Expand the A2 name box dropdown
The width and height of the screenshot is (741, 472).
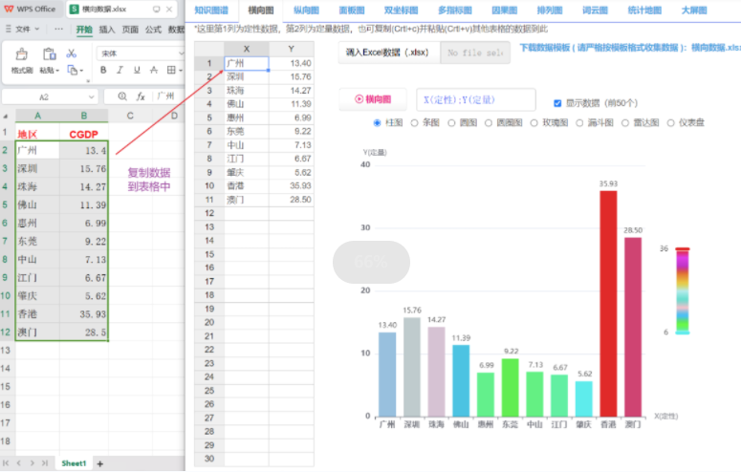[x=91, y=97]
